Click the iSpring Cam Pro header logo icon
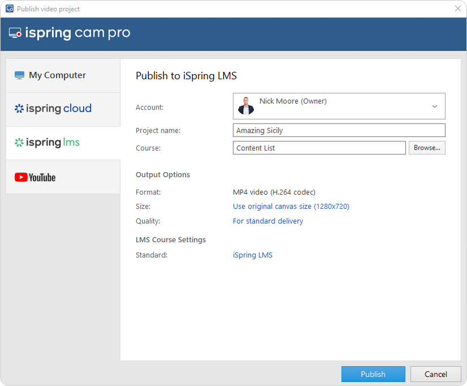Viewport: 467px width, 386px height. pos(15,33)
